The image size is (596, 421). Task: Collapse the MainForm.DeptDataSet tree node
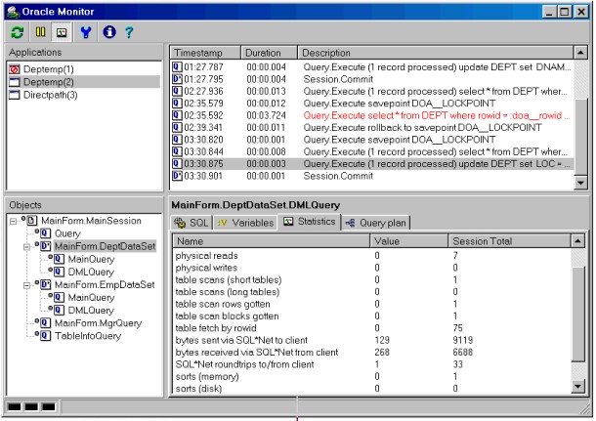[26, 246]
